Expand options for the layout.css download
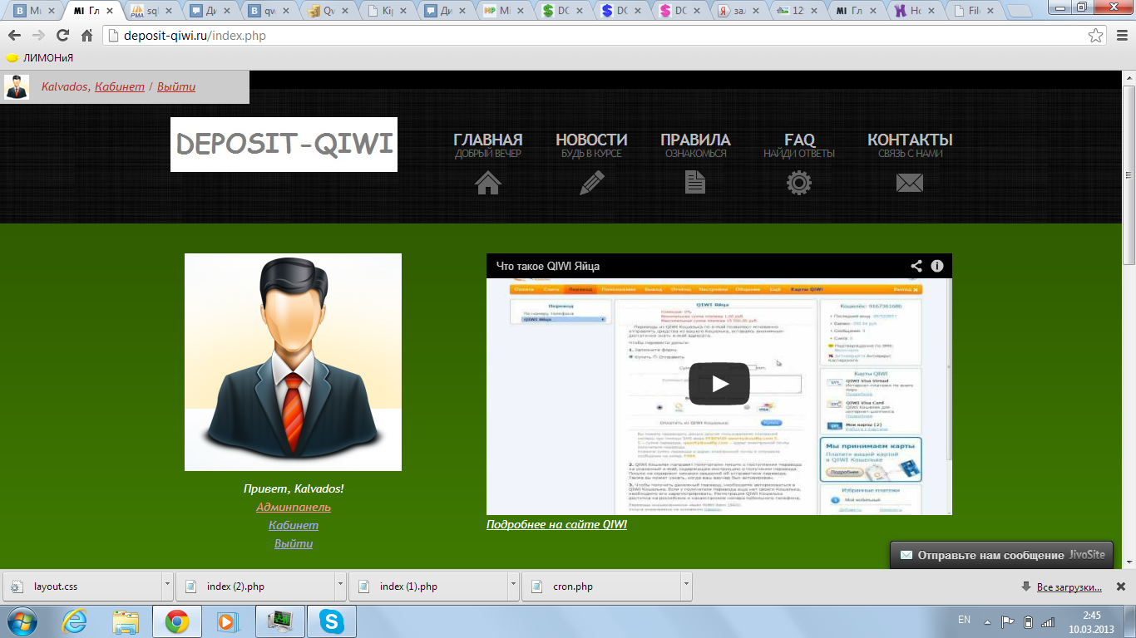1136x638 pixels. [167, 586]
